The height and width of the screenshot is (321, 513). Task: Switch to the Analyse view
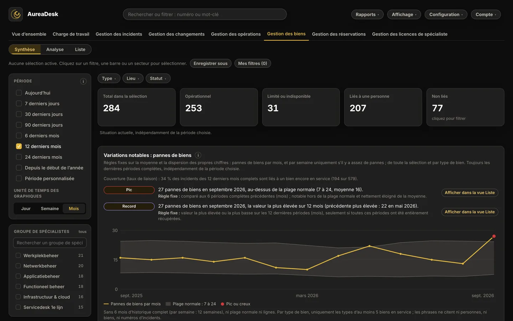(x=55, y=50)
